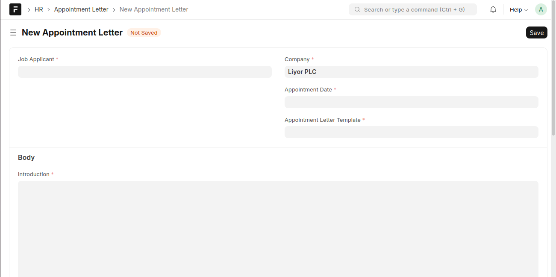Click the New Appointment Letter page title
556x277 pixels.
[72, 32]
